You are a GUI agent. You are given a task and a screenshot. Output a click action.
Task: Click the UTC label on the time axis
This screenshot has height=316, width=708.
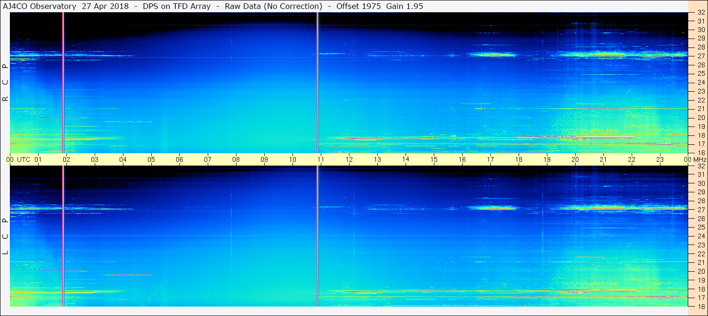pos(24,159)
